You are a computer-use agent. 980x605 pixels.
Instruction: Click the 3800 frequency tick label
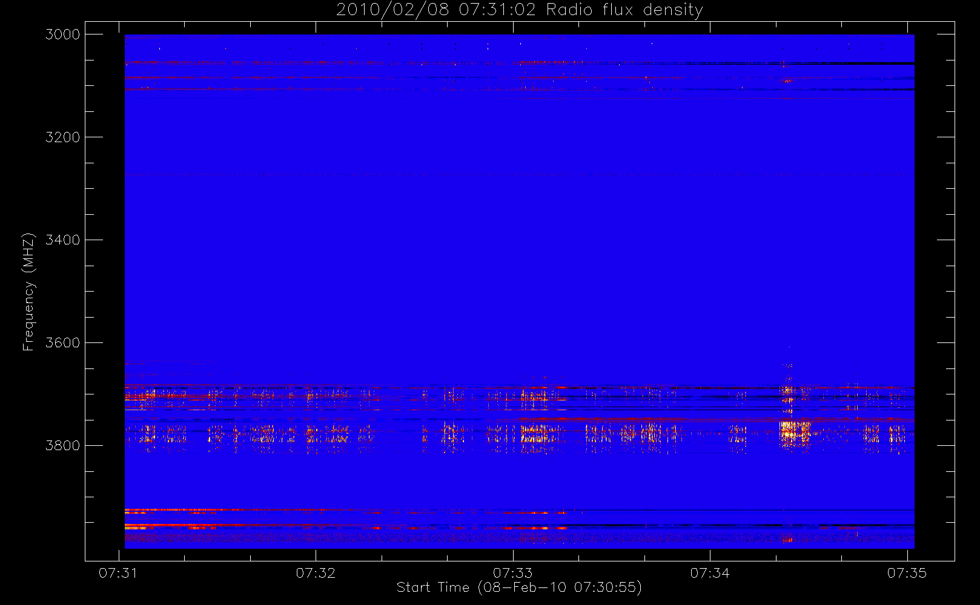pyautogui.click(x=63, y=446)
